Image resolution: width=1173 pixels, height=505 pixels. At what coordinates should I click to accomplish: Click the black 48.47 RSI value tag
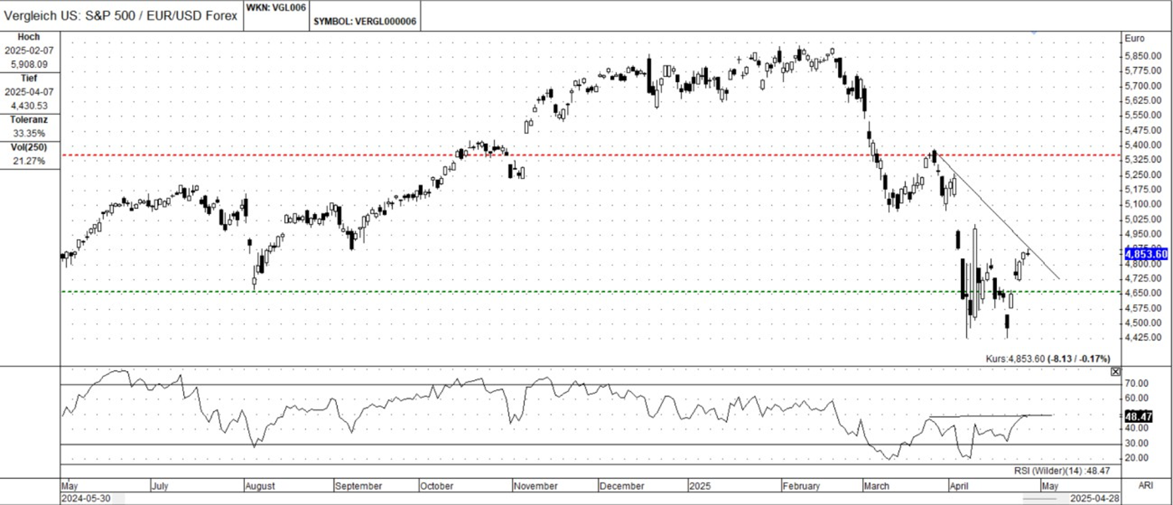pos(1138,416)
